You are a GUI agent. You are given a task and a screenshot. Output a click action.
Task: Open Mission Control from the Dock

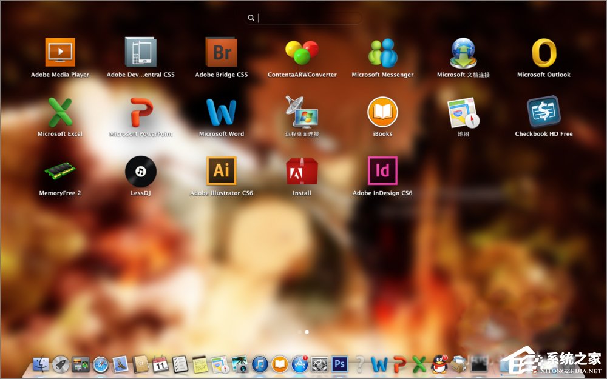pos(81,364)
